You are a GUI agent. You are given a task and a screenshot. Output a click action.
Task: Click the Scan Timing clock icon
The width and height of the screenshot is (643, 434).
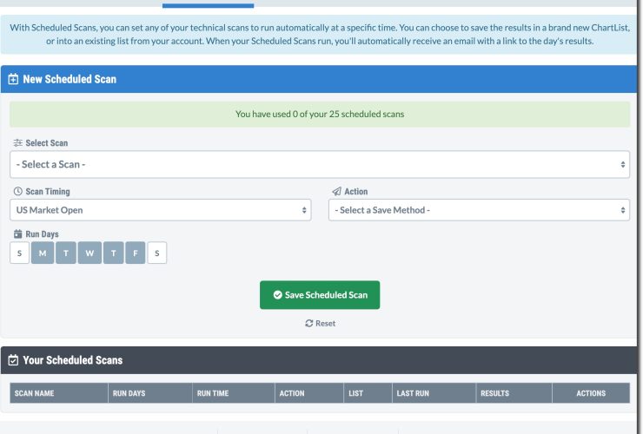click(17, 191)
